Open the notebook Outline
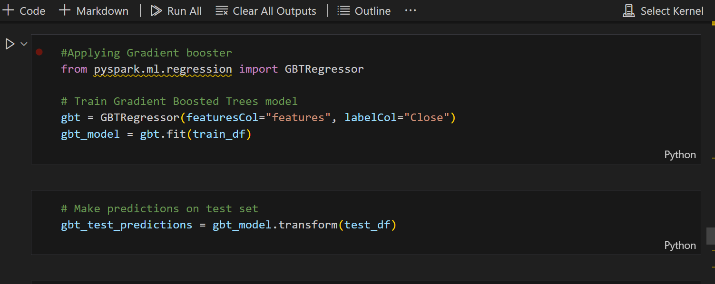 (x=364, y=11)
